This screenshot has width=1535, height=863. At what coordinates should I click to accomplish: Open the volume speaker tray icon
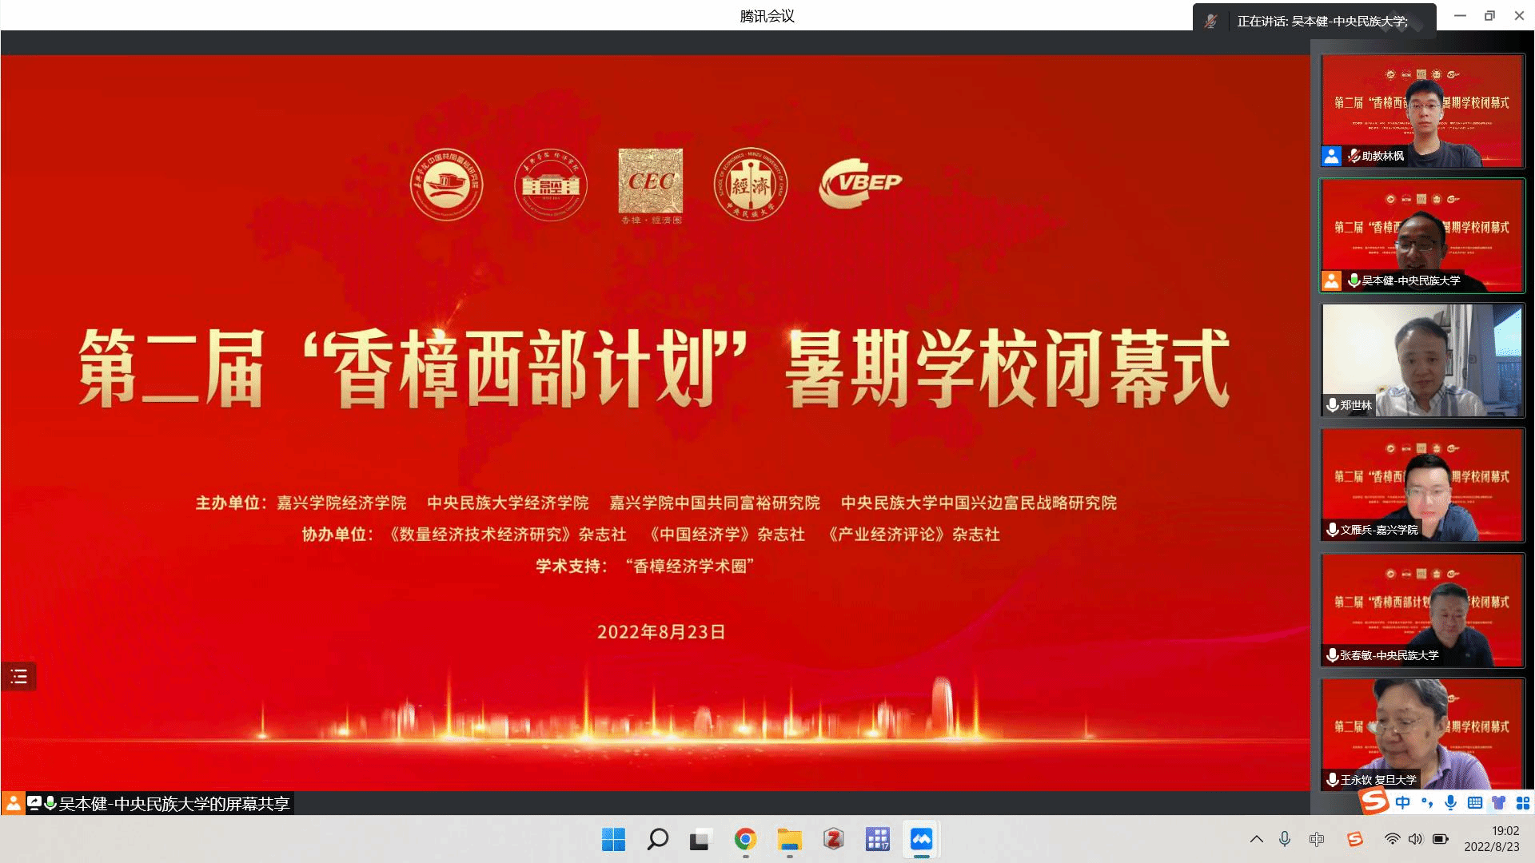point(1416,839)
